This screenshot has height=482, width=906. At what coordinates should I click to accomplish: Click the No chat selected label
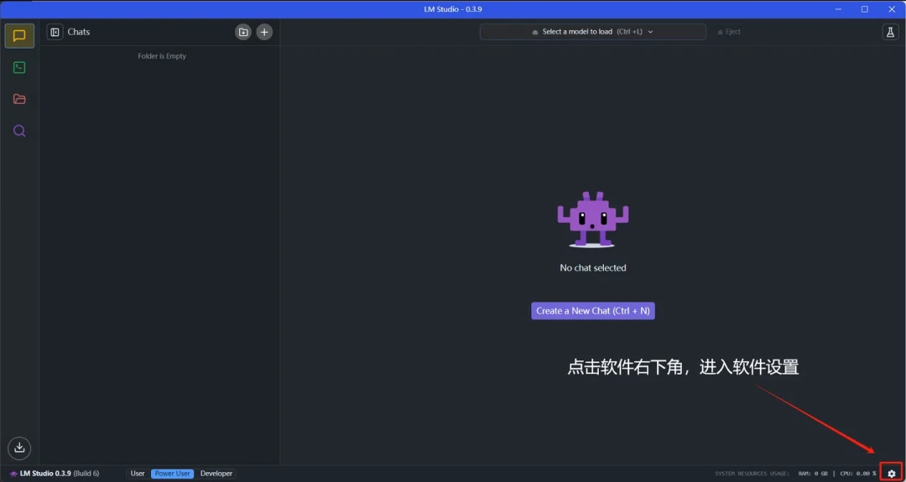click(593, 268)
